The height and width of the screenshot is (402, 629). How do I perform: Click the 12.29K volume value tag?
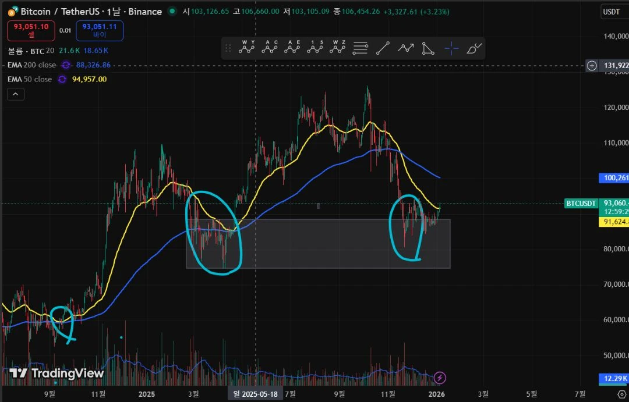pyautogui.click(x=614, y=378)
